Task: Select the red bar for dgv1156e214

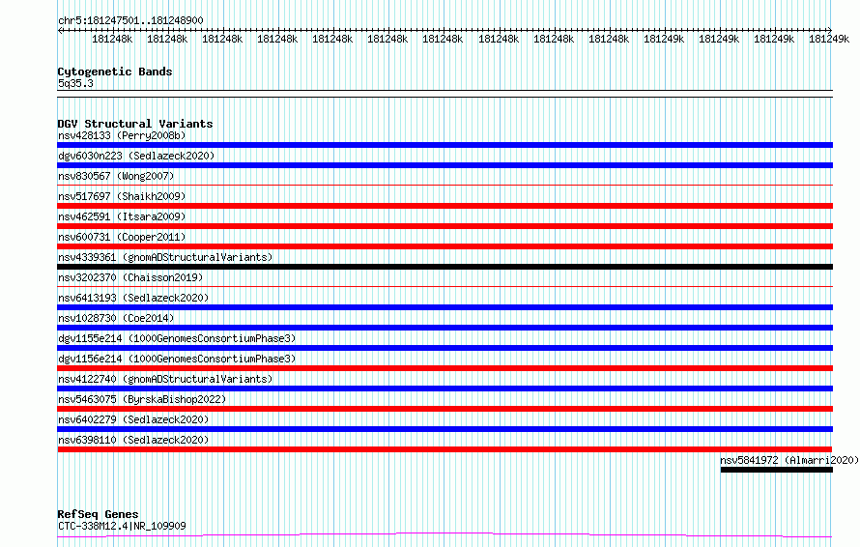Action: [444, 368]
